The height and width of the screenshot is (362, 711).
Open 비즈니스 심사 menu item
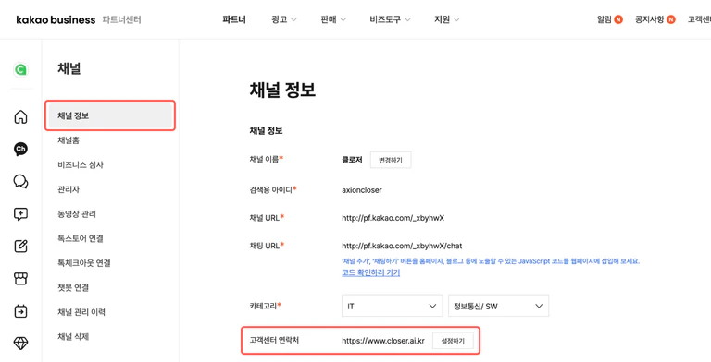(x=81, y=164)
